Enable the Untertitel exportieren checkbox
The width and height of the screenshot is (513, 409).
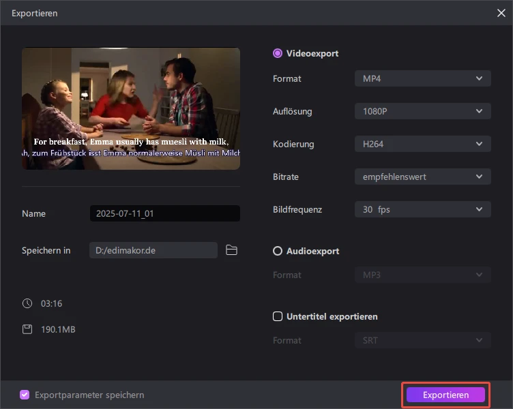click(x=278, y=316)
